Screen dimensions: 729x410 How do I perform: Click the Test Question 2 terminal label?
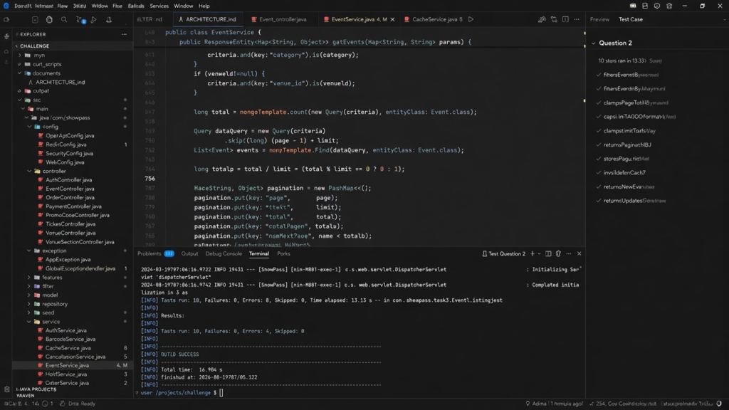click(503, 254)
